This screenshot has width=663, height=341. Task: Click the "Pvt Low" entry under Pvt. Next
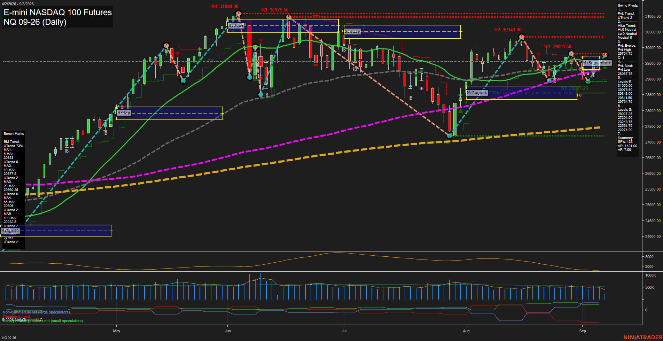(x=624, y=70)
